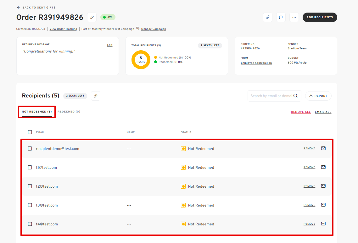Viewport: 358px width, 243px height.
Task: Click the order number #R391949826 value
Action: (250, 48)
